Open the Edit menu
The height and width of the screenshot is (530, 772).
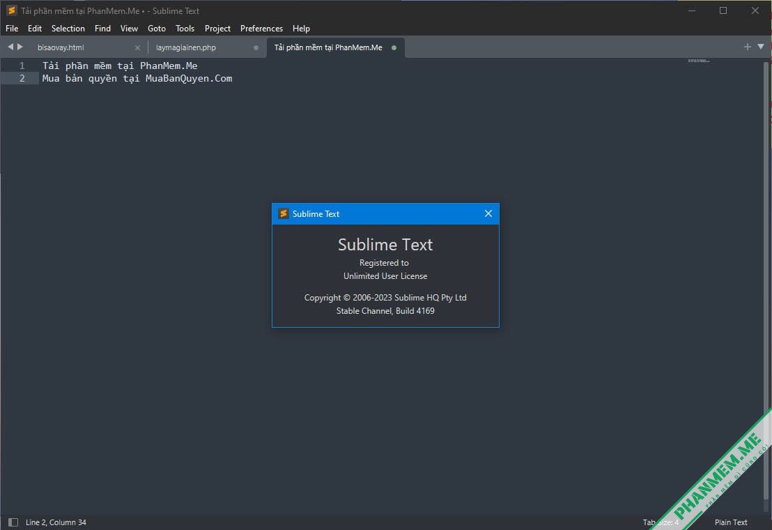[x=34, y=29]
